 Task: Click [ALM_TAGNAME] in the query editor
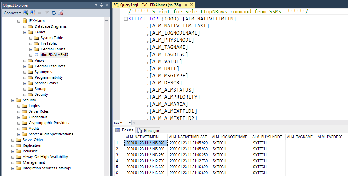[x=169, y=47]
